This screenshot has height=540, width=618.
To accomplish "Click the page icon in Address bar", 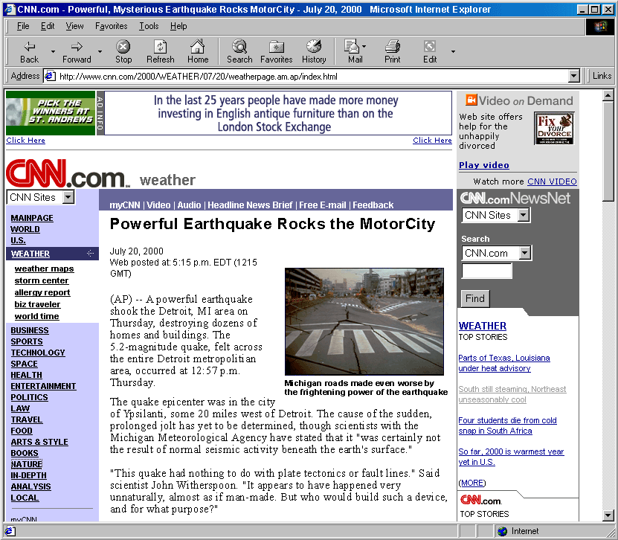I will 49,76.
